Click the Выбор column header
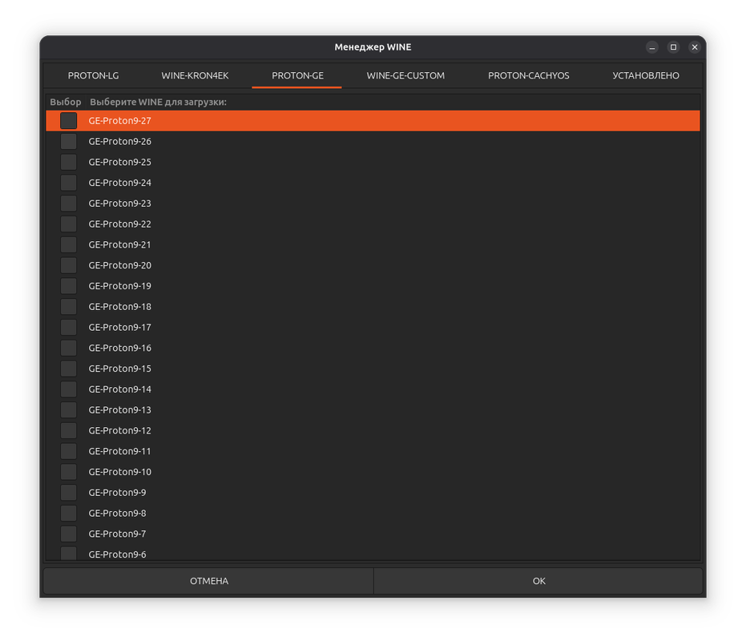 pyautogui.click(x=66, y=102)
